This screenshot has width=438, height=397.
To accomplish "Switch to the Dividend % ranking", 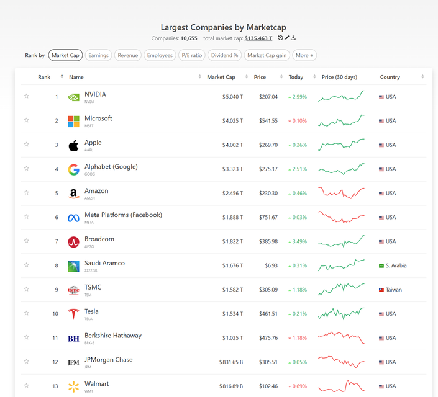I will (224, 55).
